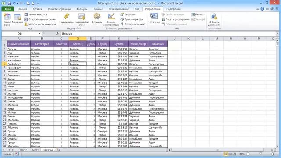Start Запись макроса recording
The height and width of the screenshot is (158, 281).
point(36,14)
